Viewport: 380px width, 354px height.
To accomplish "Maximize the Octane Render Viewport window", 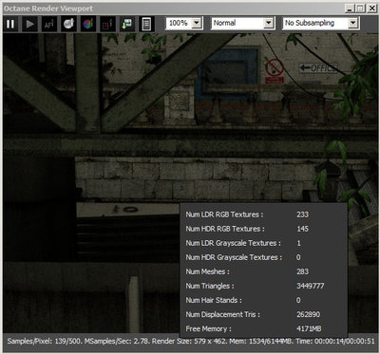I will point(360,9).
